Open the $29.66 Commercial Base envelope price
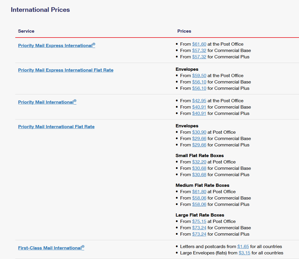Image resolution: width=299 pixels, height=259 pixels. click(199, 139)
